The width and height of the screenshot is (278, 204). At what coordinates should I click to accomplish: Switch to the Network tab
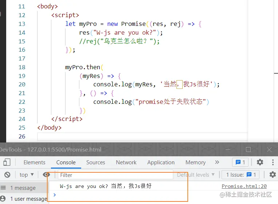[126, 162]
